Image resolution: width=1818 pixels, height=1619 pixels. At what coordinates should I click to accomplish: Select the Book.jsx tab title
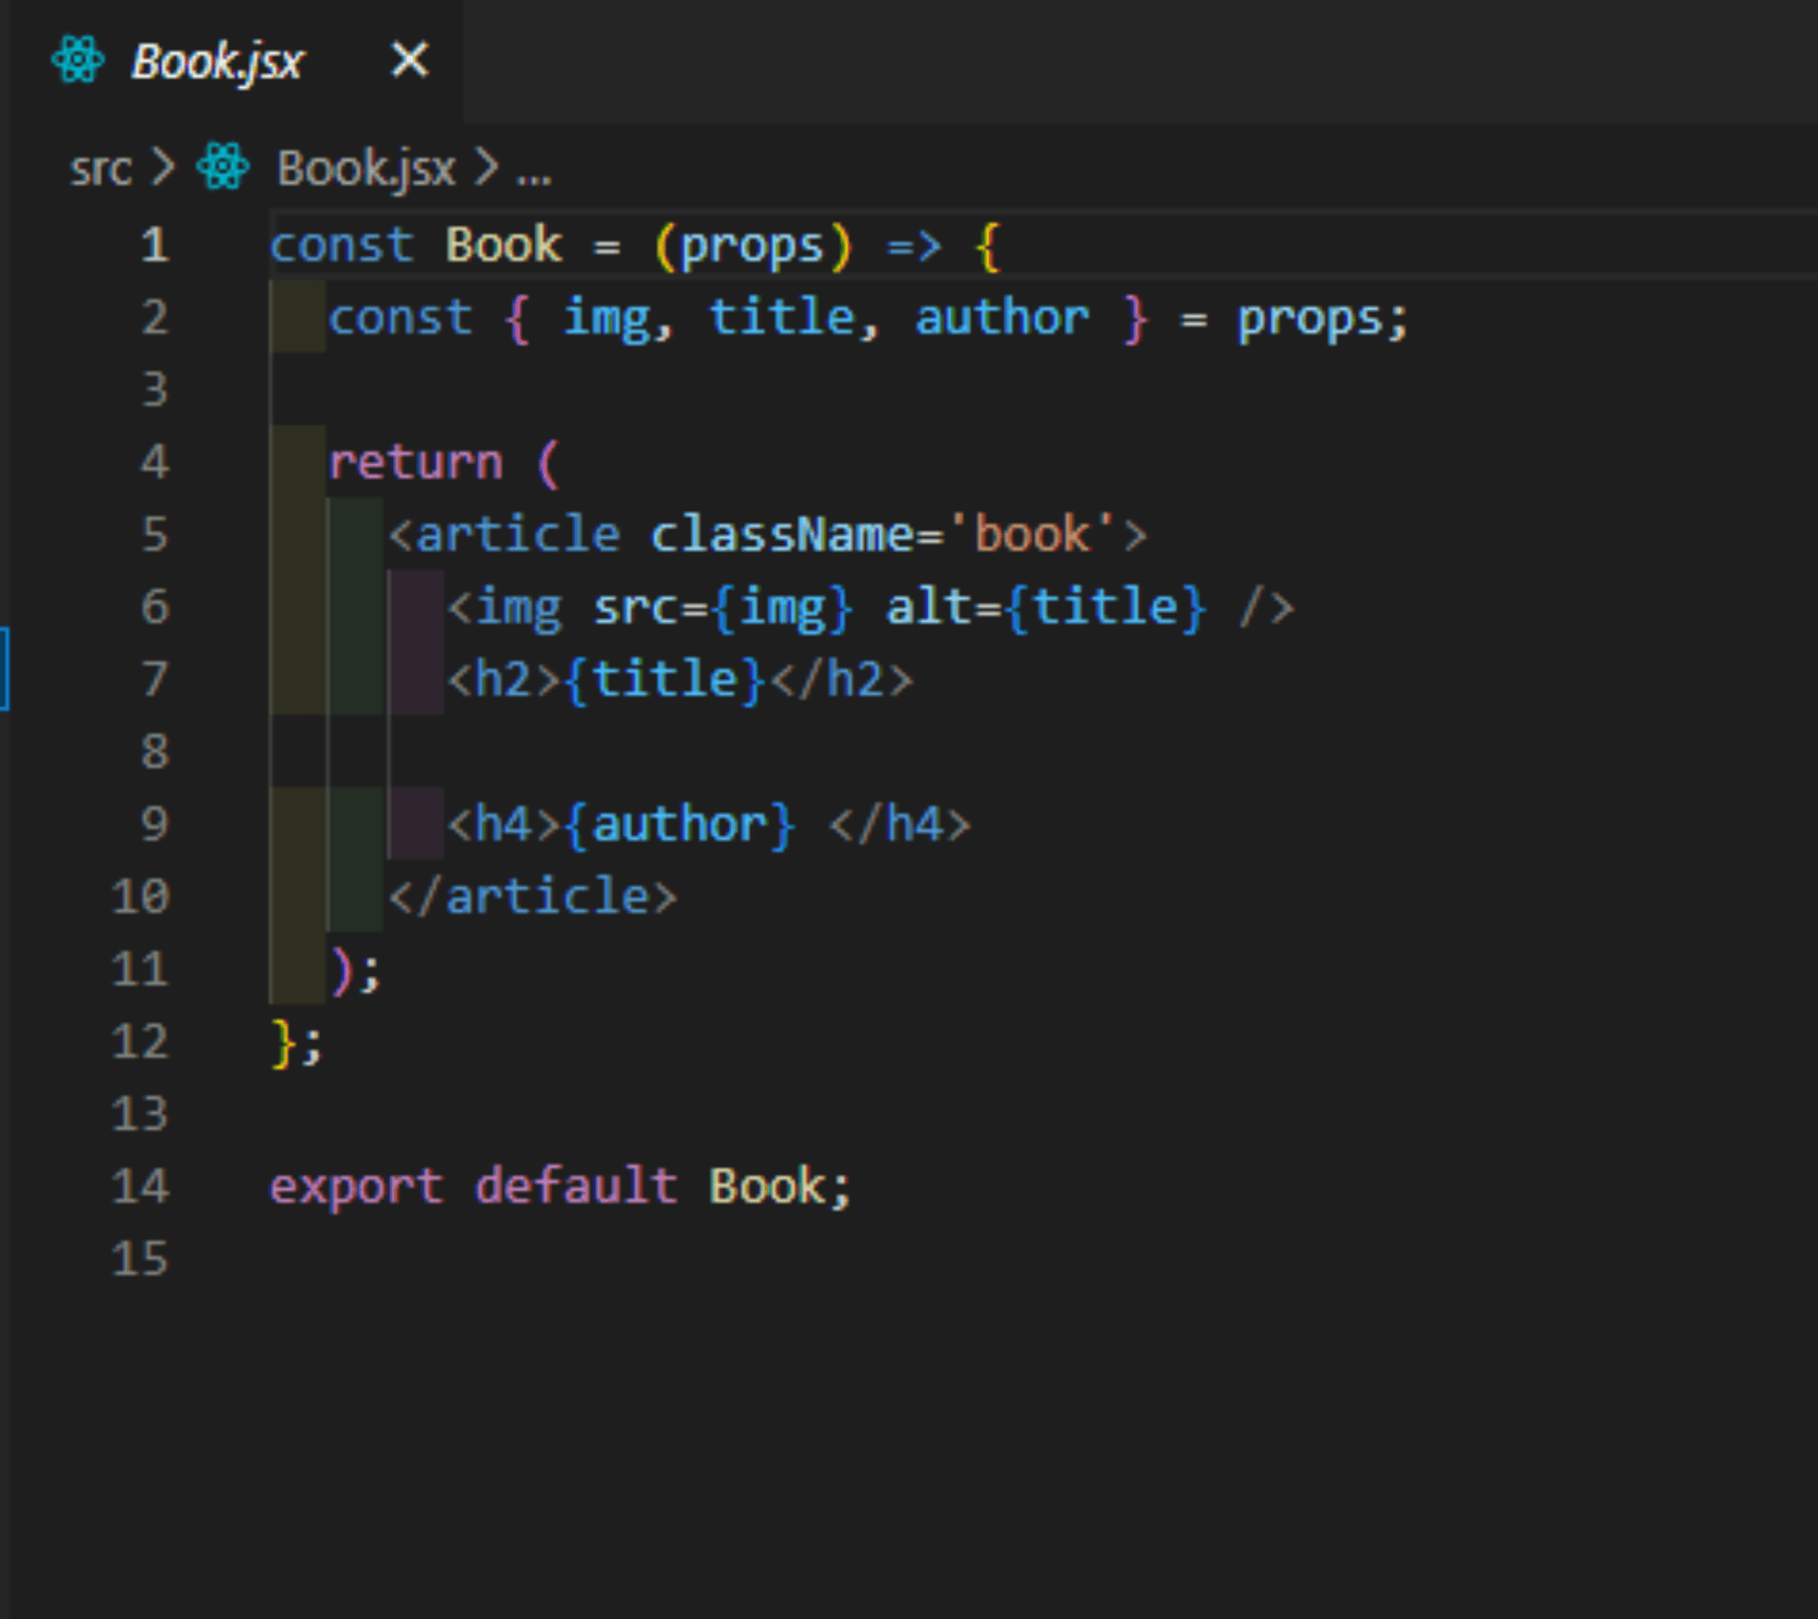[x=217, y=62]
